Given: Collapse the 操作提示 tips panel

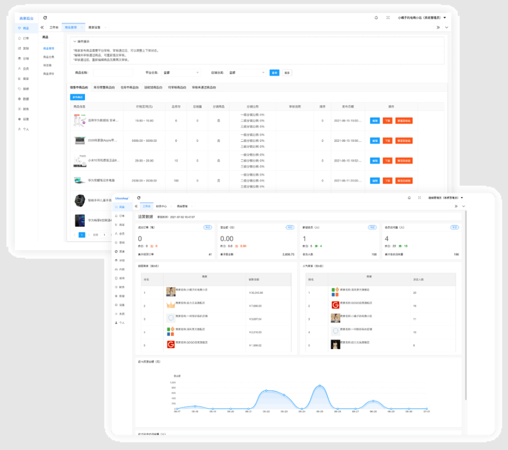Looking at the screenshot, I should pyautogui.click(x=75, y=41).
